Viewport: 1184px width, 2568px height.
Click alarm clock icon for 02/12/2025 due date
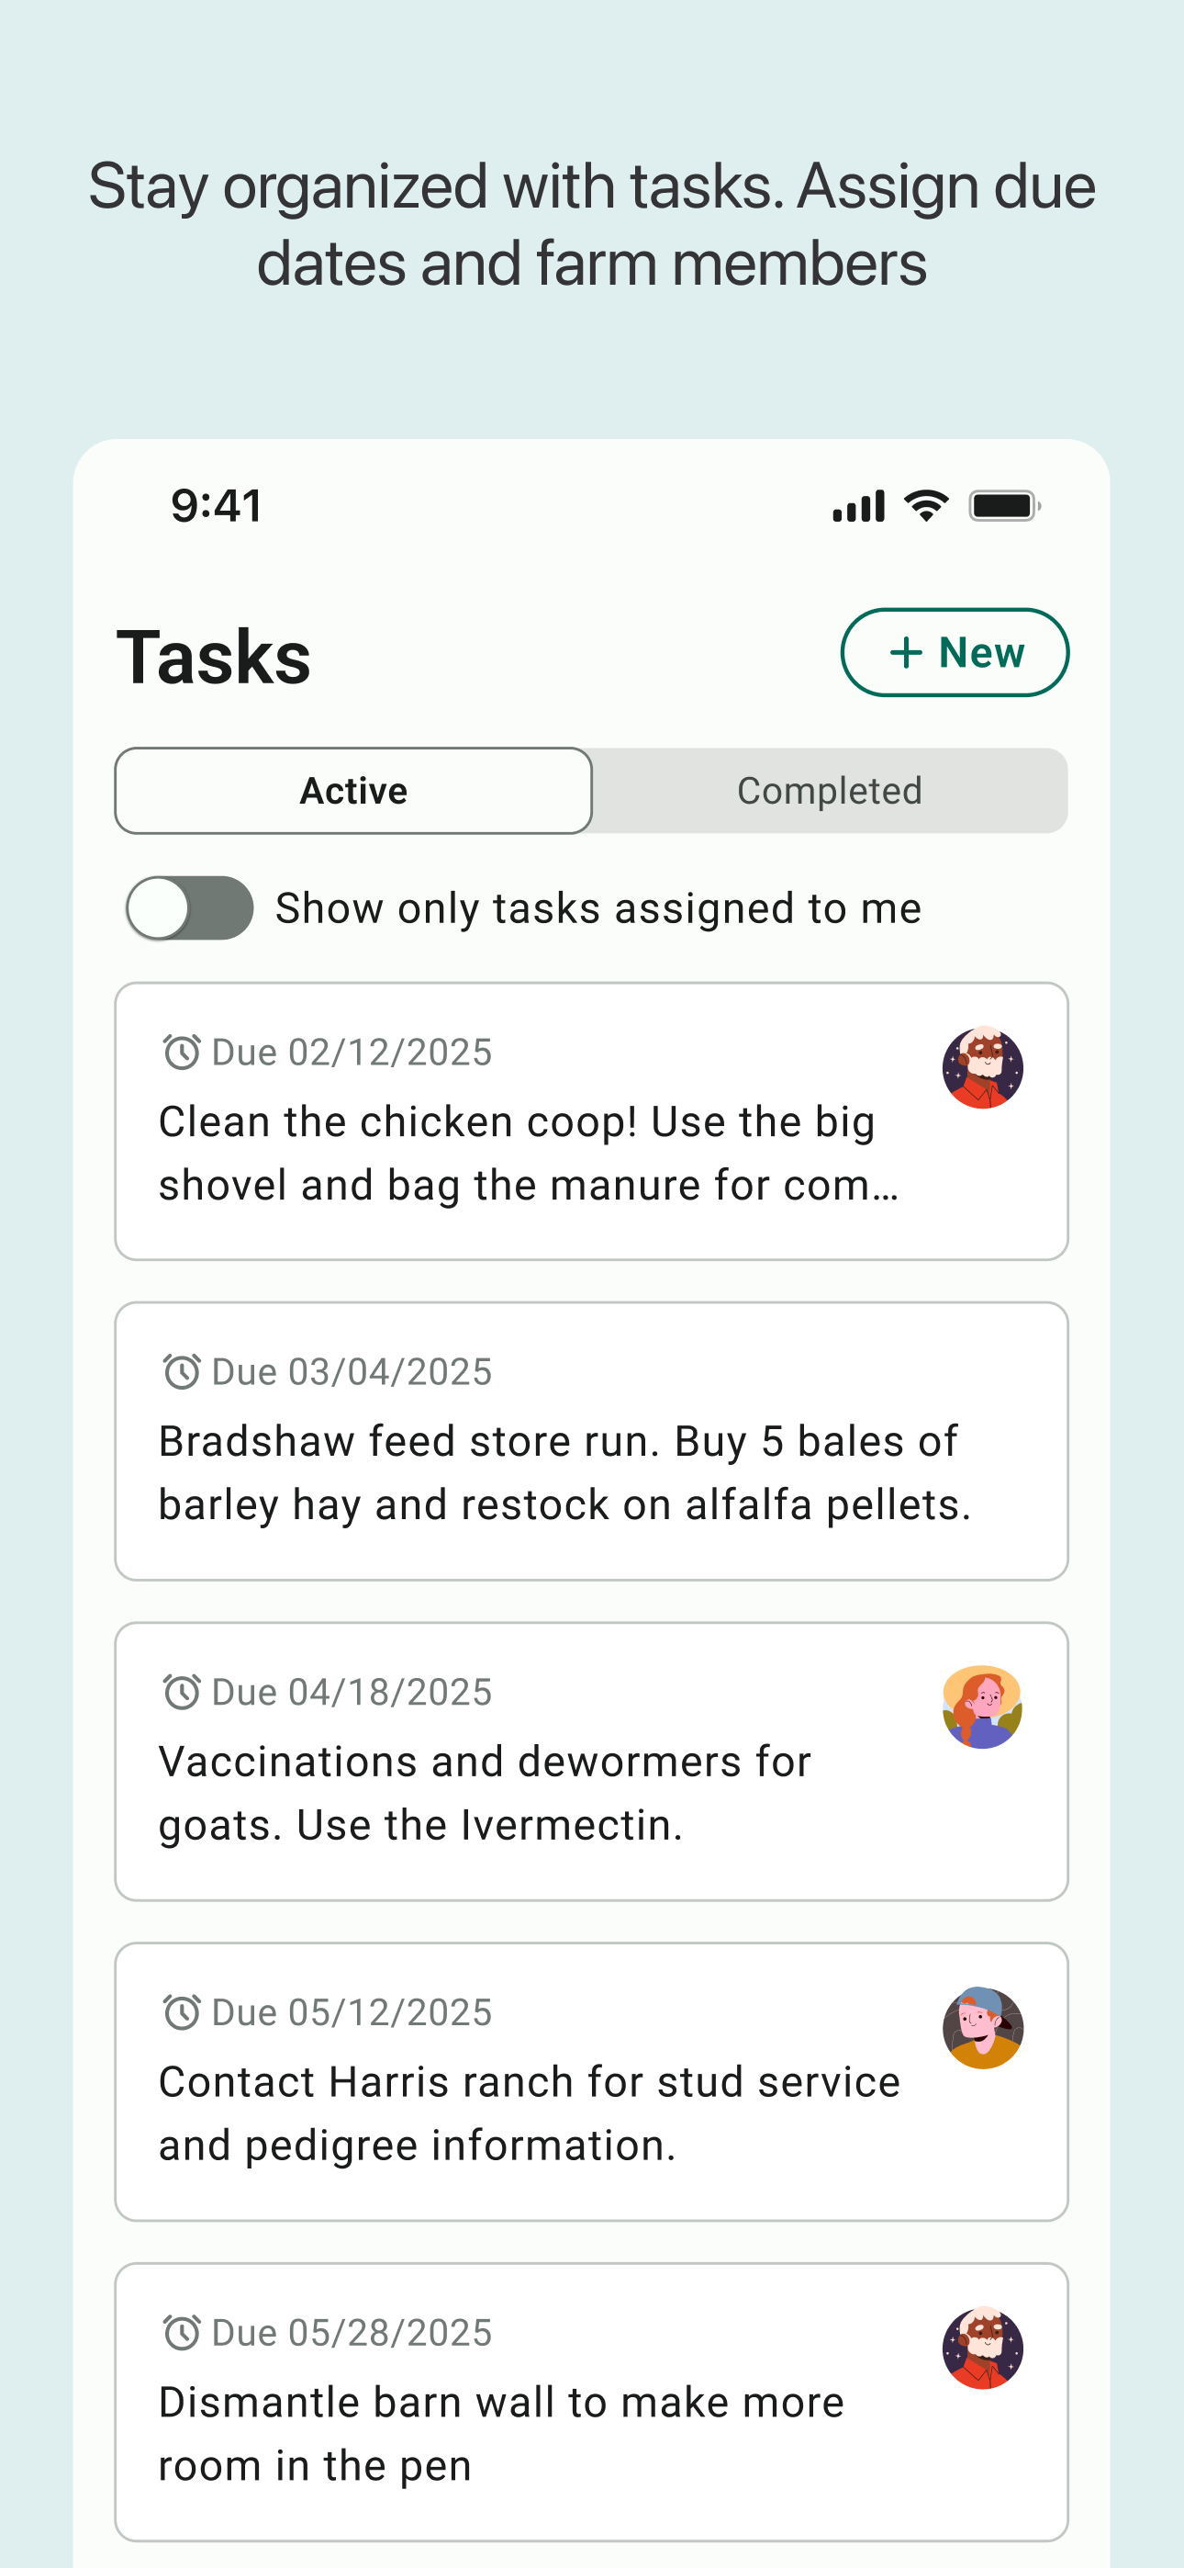pyautogui.click(x=182, y=1052)
